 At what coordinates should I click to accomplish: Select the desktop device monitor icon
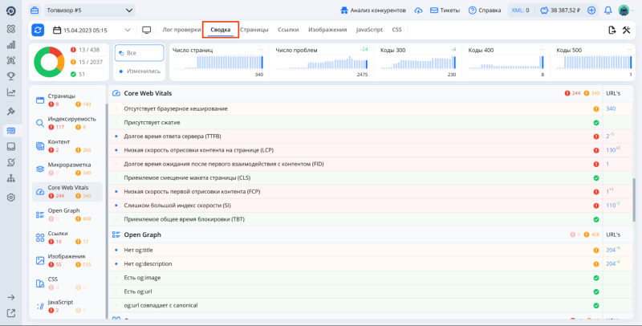[x=146, y=30]
